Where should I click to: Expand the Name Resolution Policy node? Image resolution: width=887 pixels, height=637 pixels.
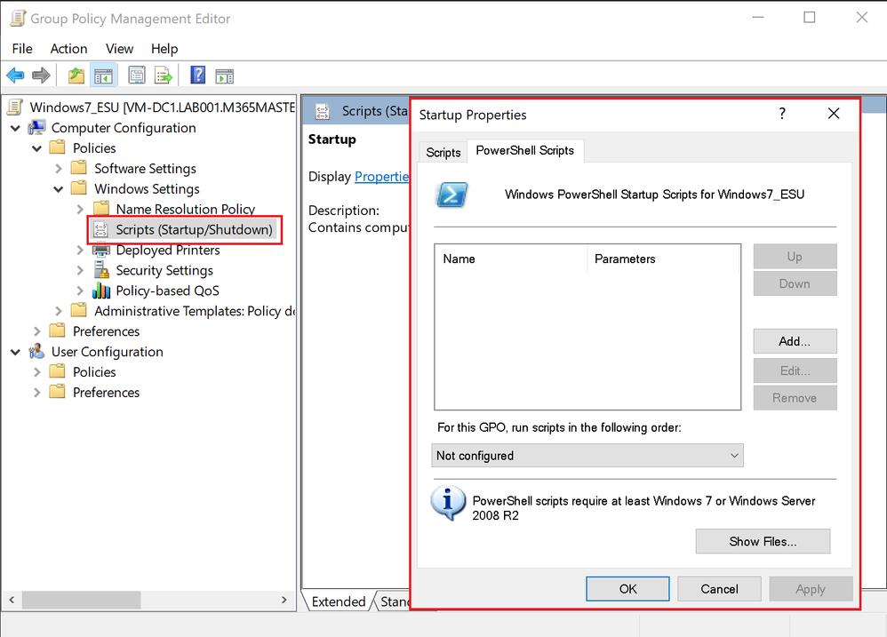click(80, 209)
